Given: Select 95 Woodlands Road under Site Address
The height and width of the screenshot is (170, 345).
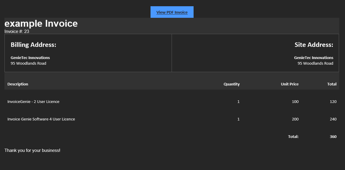Looking at the screenshot, I should click(x=315, y=63).
